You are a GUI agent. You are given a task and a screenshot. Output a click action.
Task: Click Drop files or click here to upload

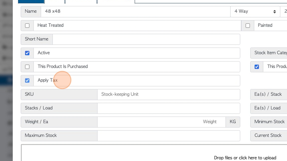245,158
